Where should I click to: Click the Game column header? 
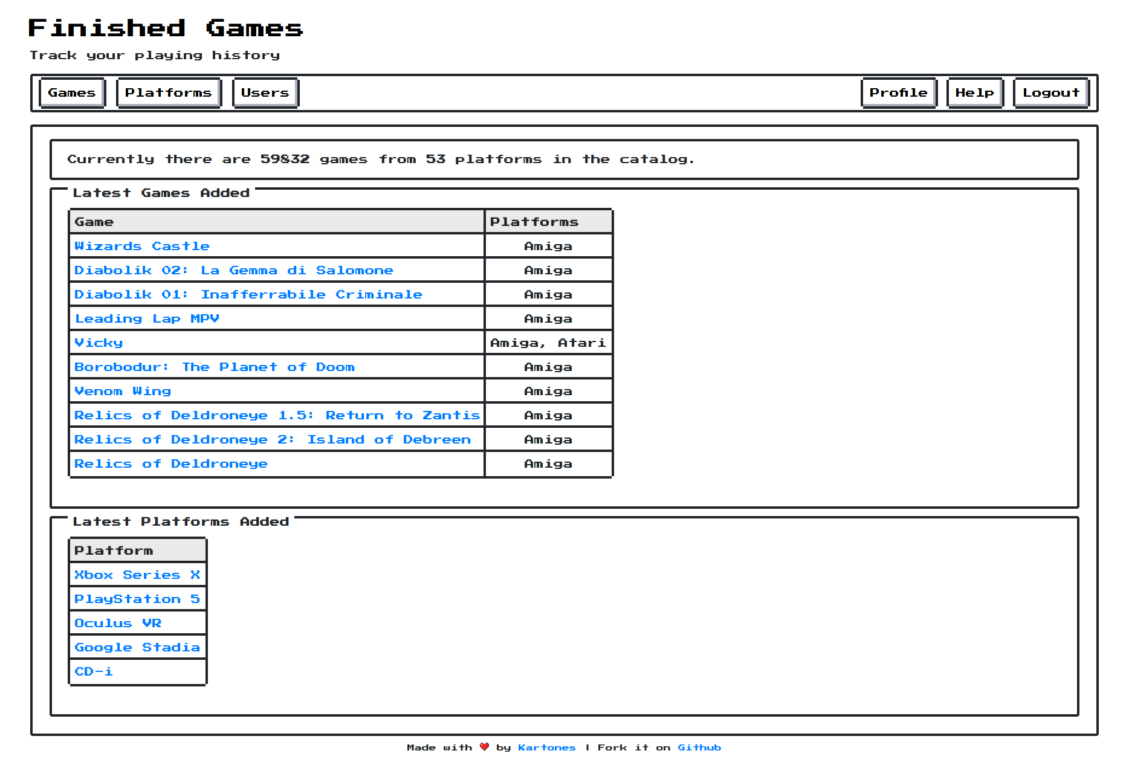pos(277,222)
